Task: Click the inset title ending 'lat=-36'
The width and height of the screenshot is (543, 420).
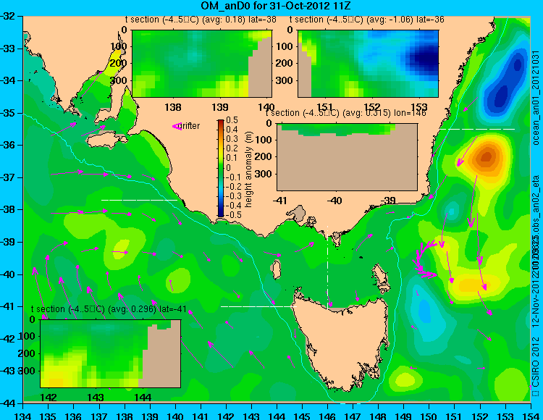Action: pyautogui.click(x=367, y=20)
